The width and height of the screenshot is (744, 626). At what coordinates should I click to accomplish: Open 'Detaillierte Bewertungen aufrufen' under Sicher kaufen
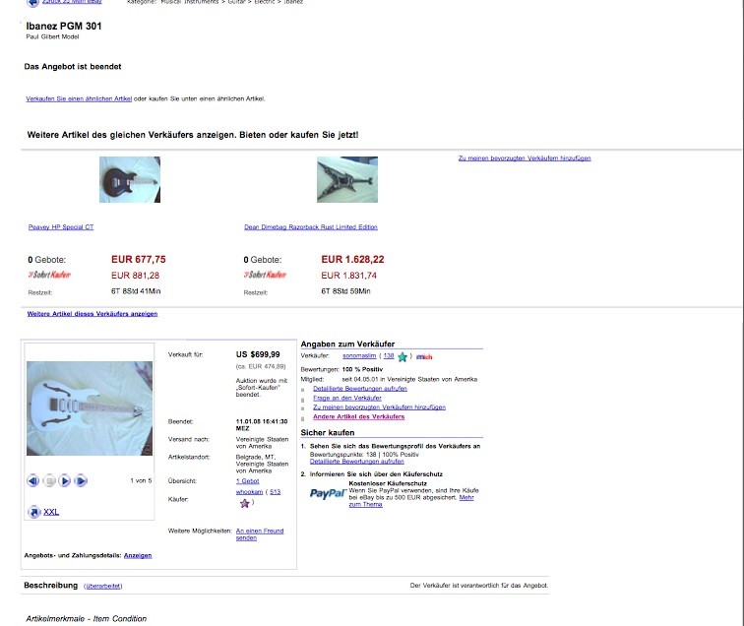357,462
